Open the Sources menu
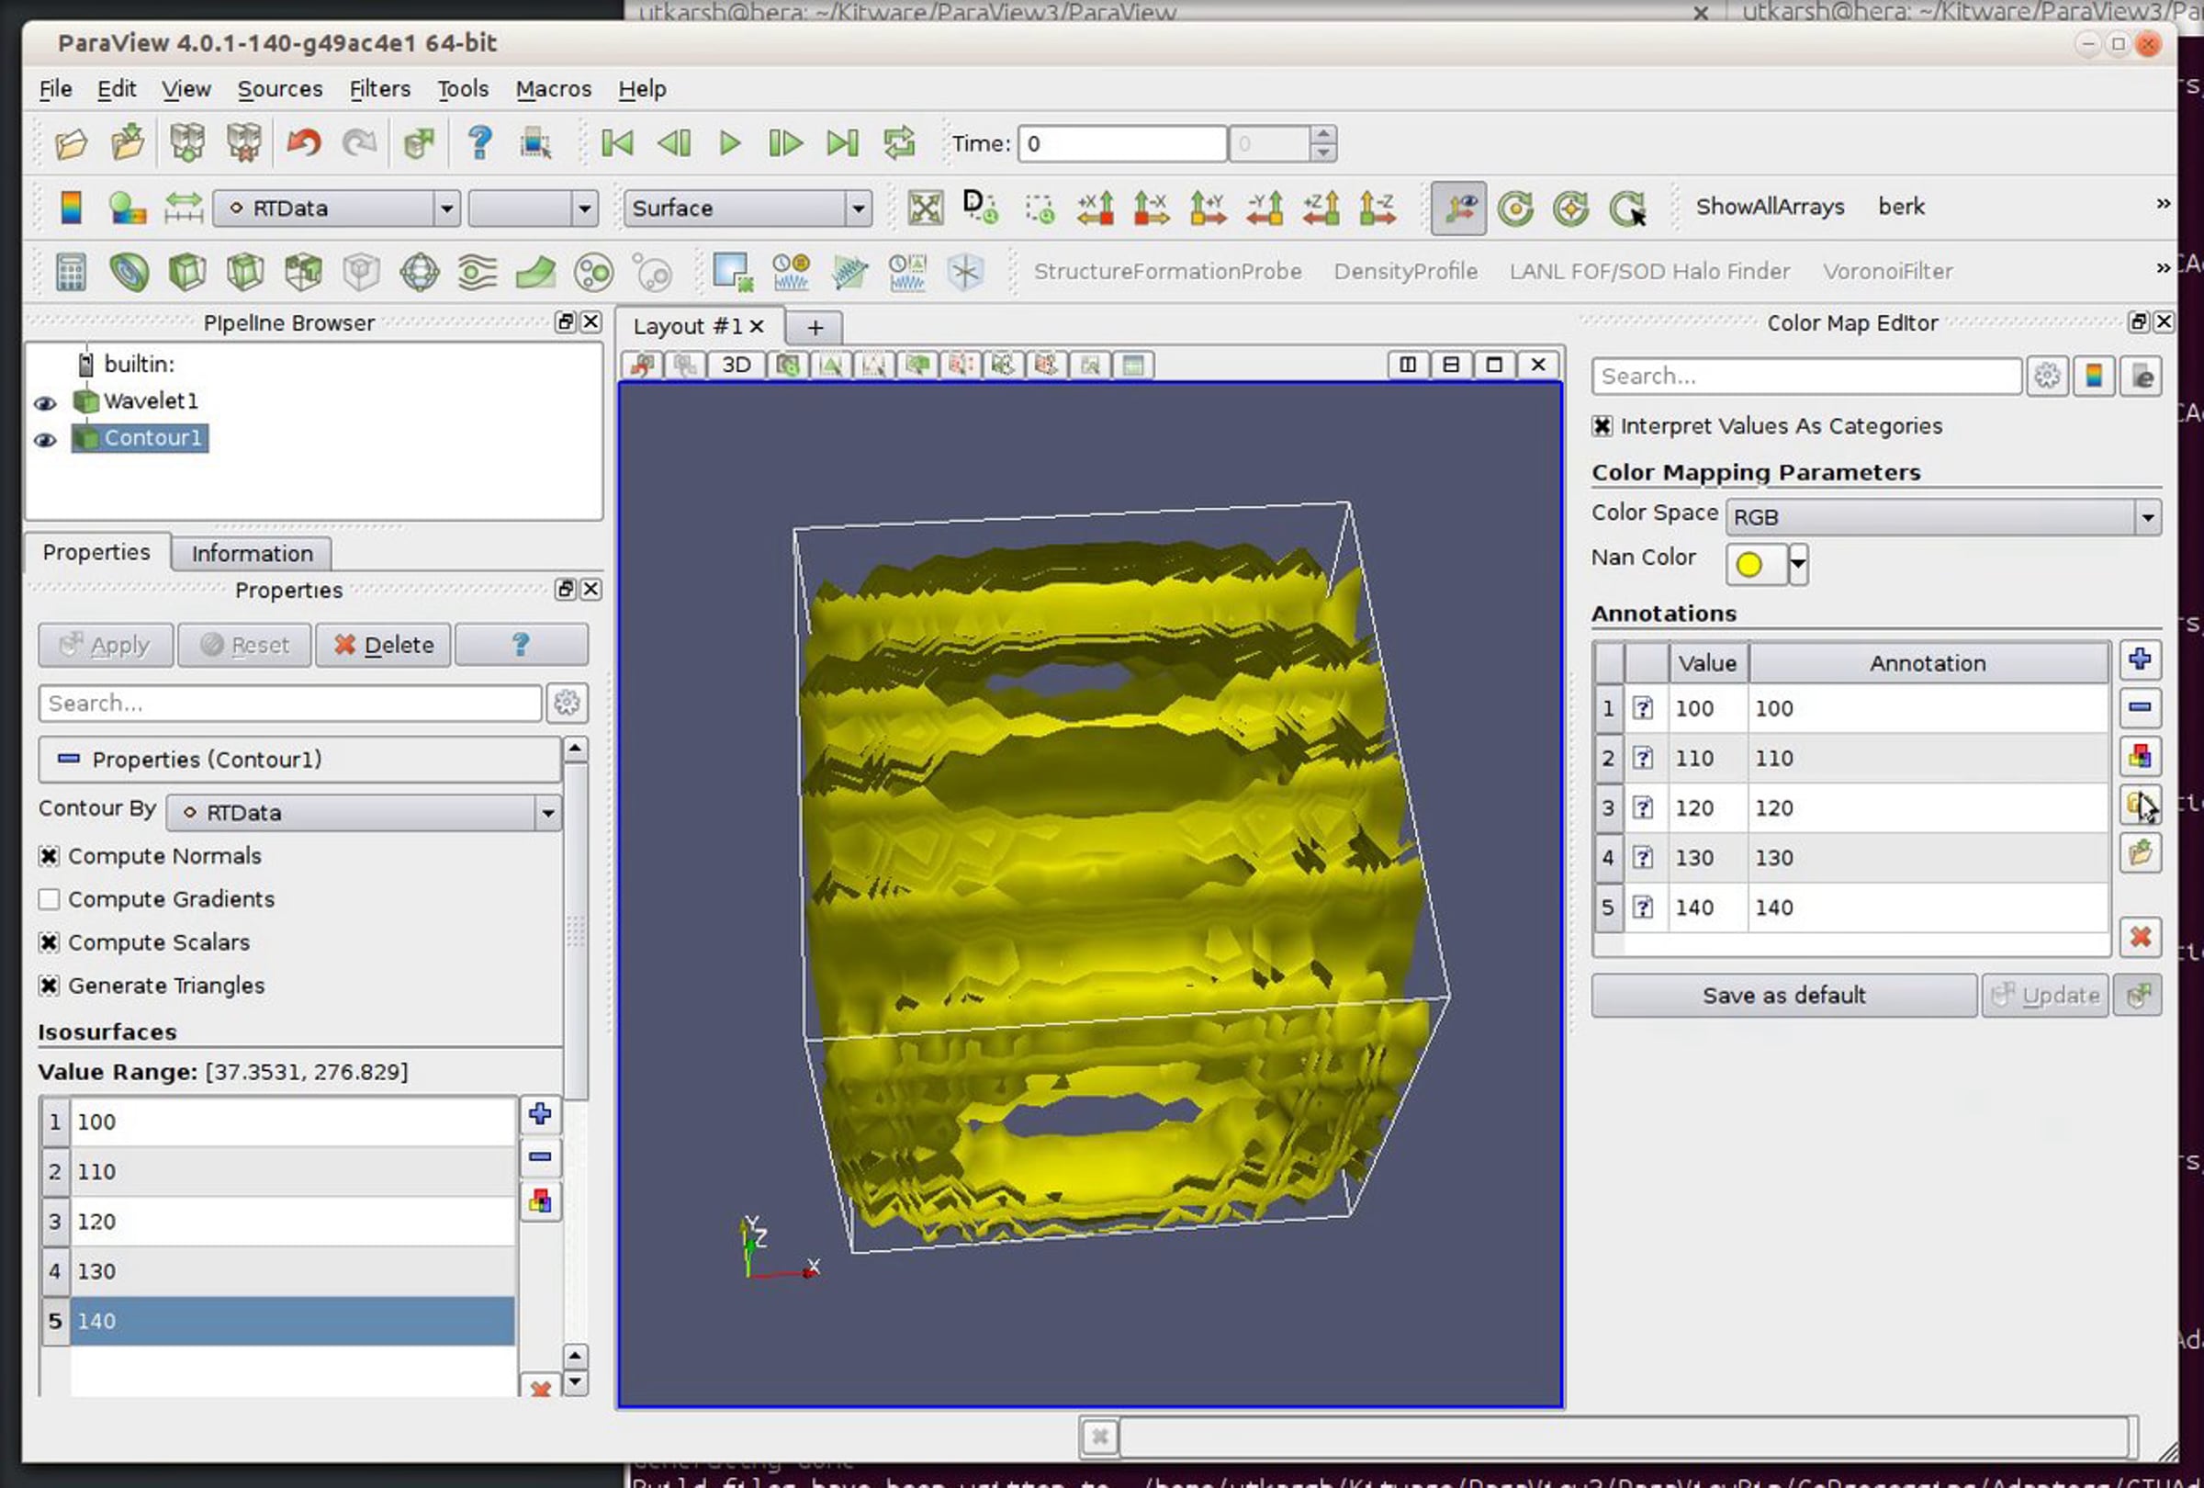Viewport: 2204px width, 1488px height. (x=280, y=89)
